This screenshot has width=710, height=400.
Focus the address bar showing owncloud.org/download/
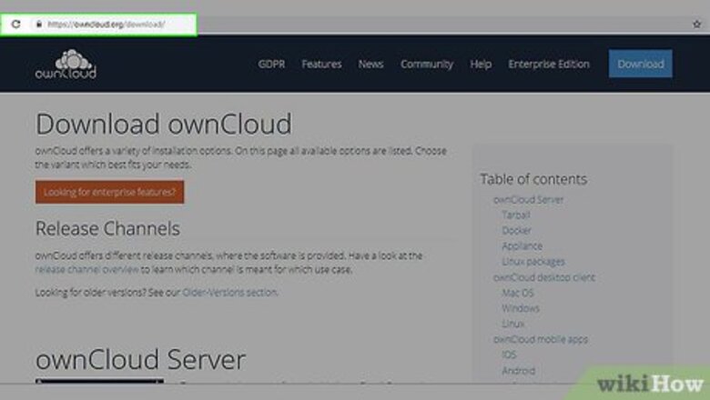point(106,25)
